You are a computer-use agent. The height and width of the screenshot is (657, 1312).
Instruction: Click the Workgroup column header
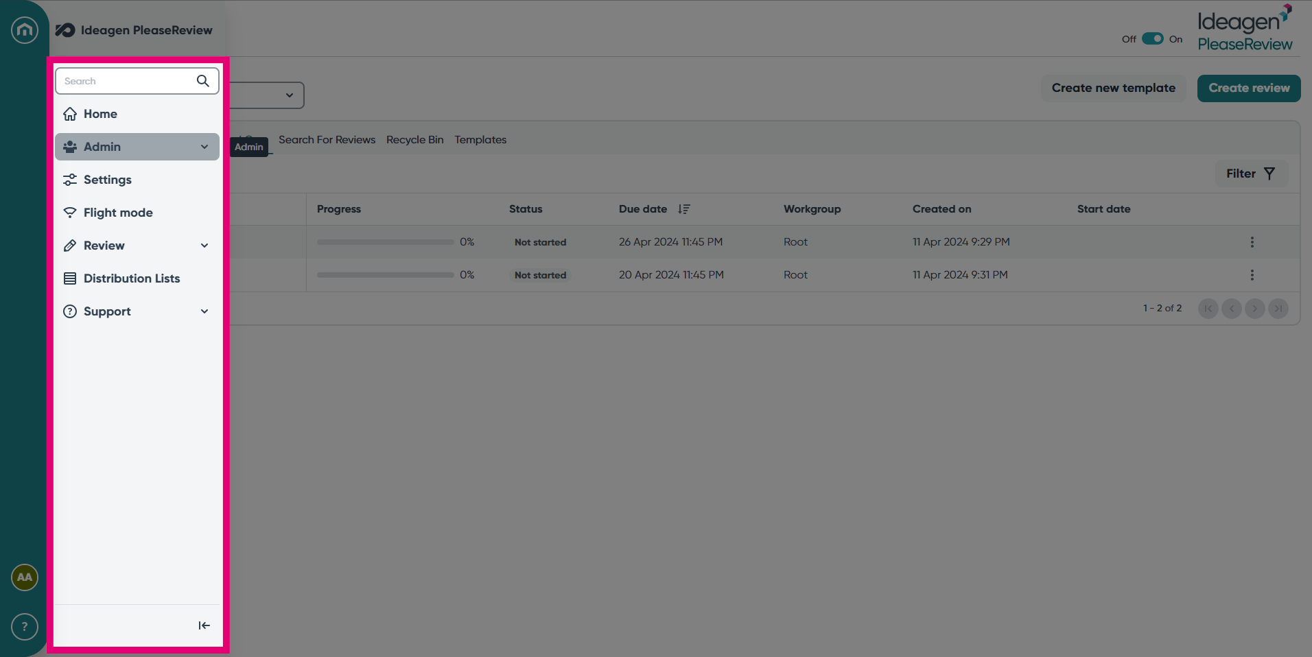click(x=812, y=209)
